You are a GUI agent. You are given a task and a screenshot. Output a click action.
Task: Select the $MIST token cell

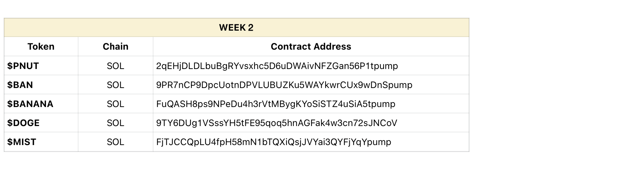[41, 142]
